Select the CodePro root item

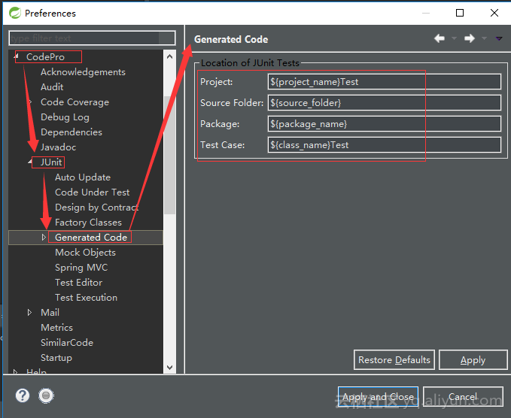(45, 56)
